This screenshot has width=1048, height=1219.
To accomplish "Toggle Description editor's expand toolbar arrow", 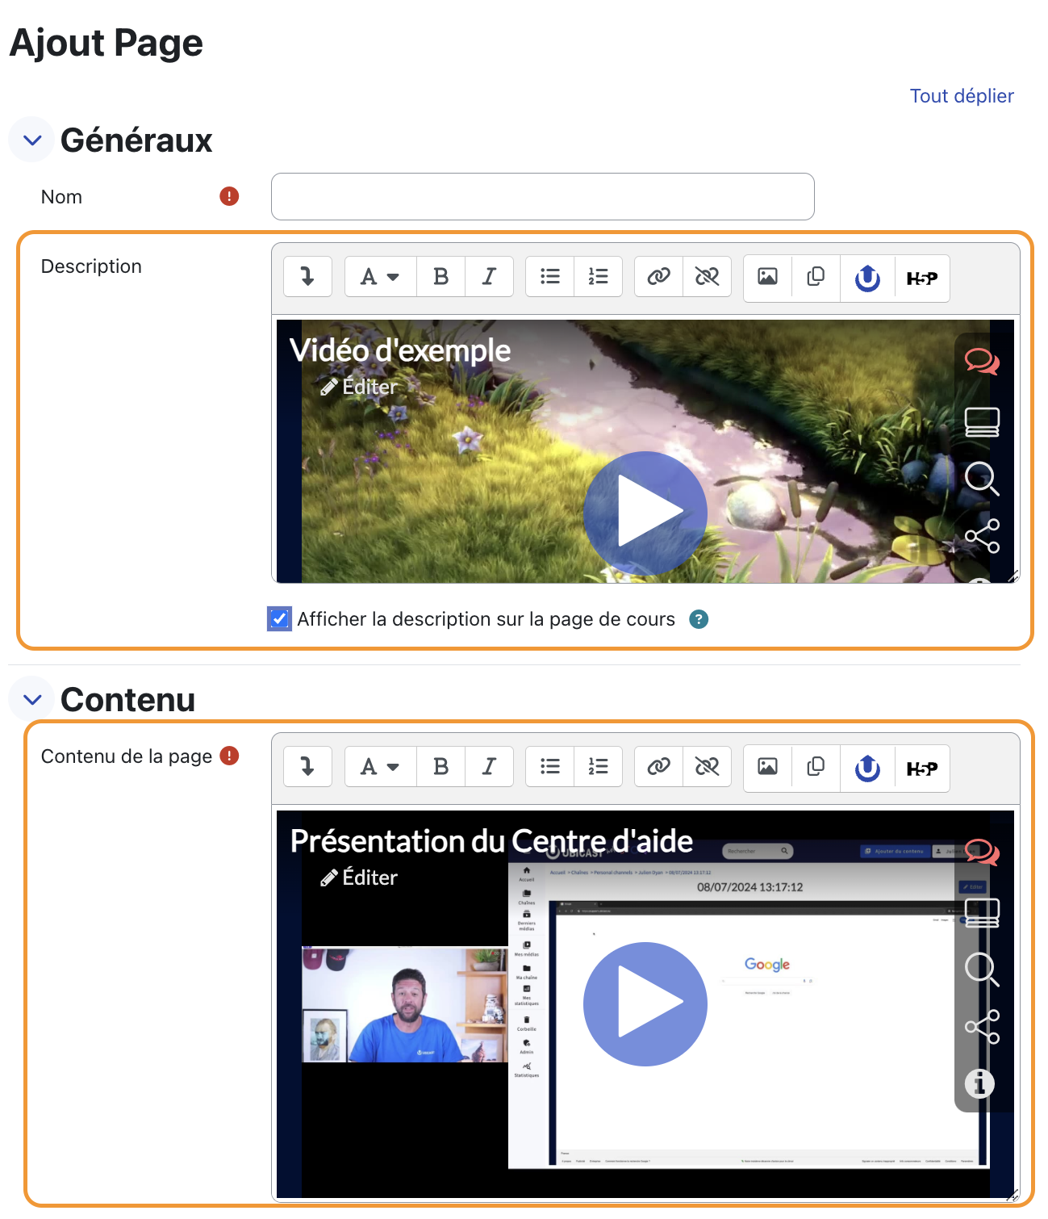I will 307,276.
